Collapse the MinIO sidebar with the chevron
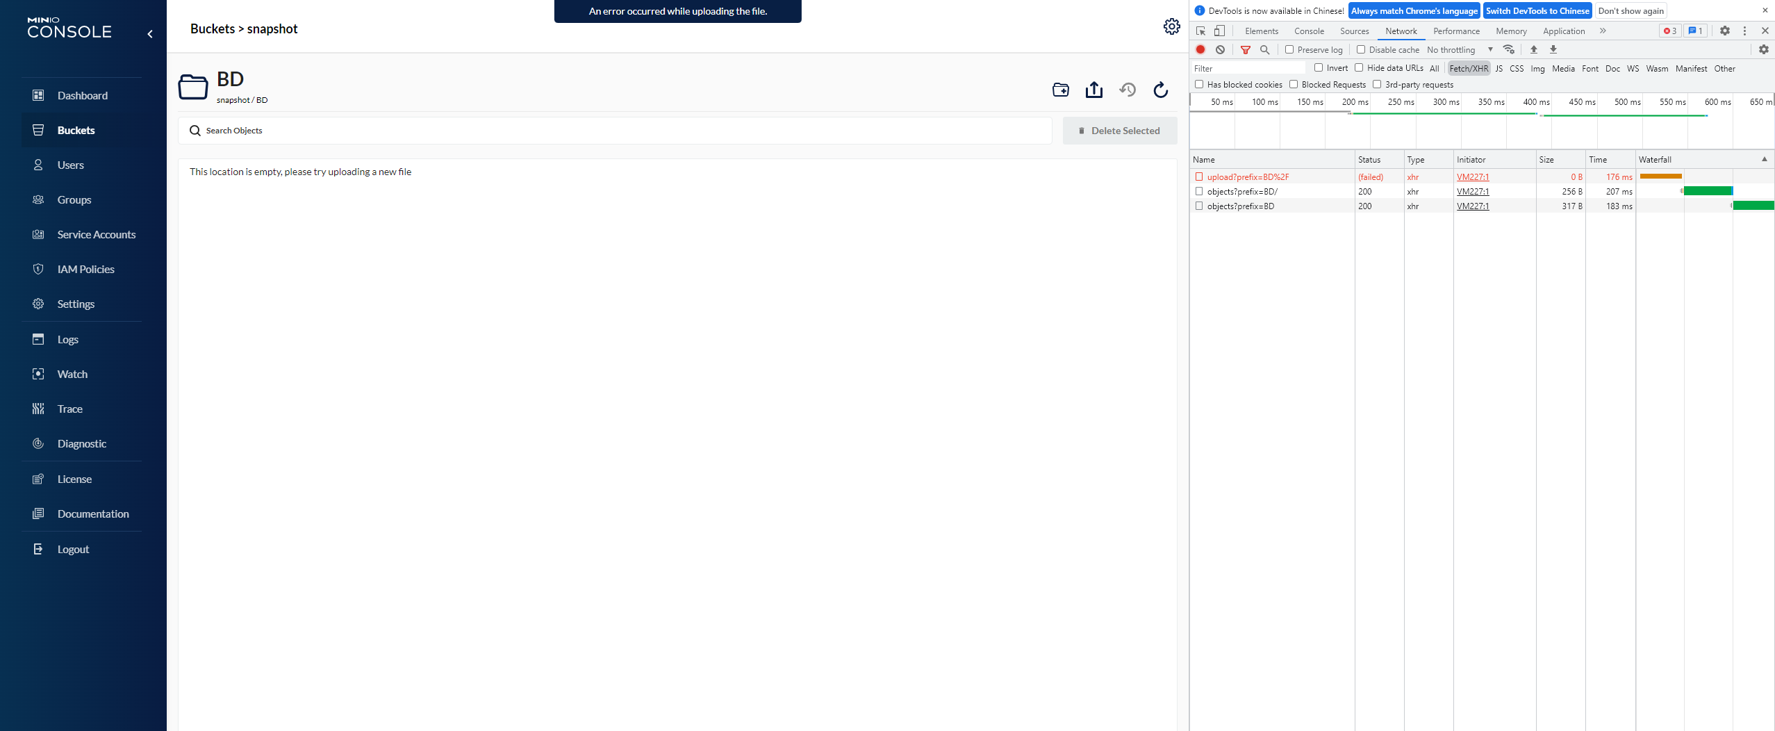This screenshot has width=1775, height=731. pos(151,33)
